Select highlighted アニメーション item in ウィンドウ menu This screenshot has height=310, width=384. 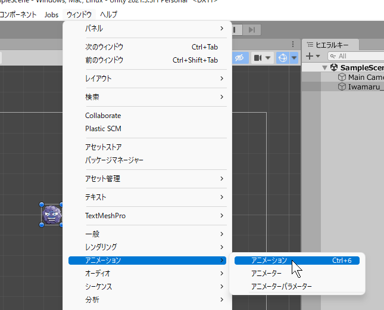click(147, 261)
